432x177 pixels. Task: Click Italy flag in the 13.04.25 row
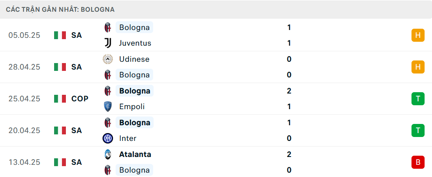(60, 162)
